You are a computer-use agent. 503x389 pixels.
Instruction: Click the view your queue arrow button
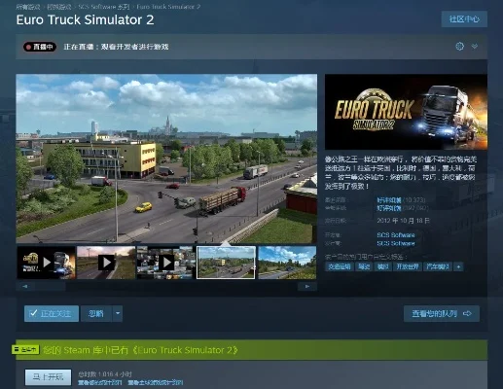pyautogui.click(x=442, y=313)
